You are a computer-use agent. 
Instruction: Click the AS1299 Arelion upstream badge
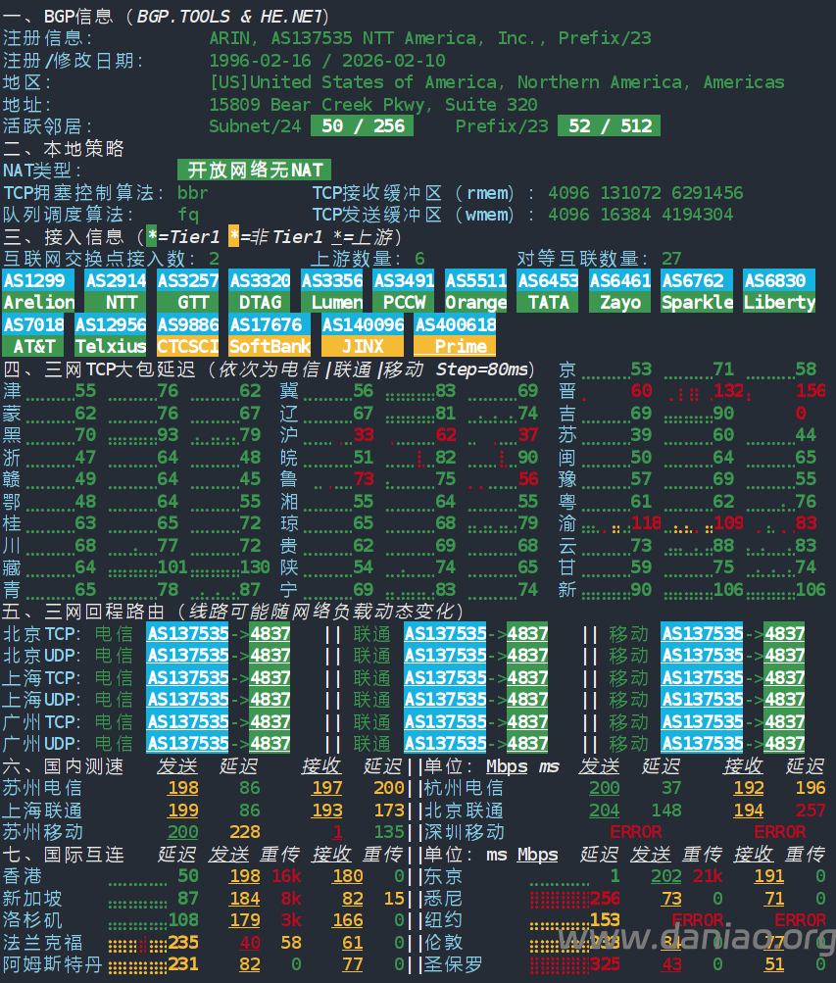[x=38, y=291]
